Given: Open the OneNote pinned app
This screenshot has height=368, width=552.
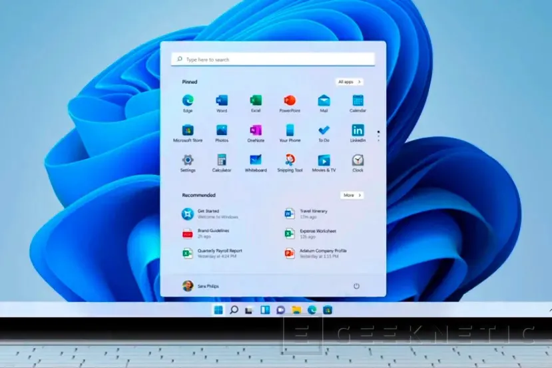Looking at the screenshot, I should [x=256, y=133].
